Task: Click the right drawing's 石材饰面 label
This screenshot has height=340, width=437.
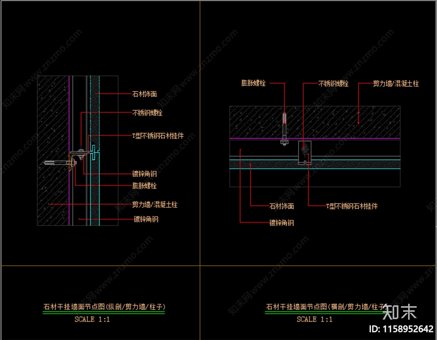Action: 282,206
